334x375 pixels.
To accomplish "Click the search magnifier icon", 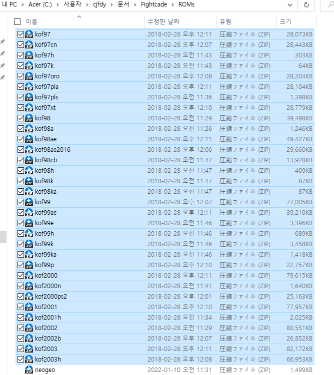I will [330, 5].
